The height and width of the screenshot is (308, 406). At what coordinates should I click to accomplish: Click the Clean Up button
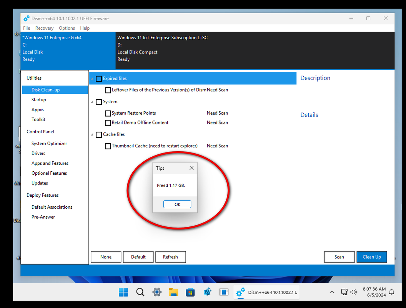tap(371, 257)
